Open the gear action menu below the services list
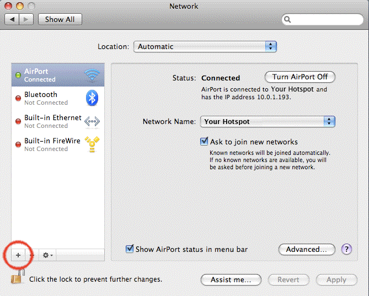This screenshot has width=369, height=296. (x=47, y=255)
